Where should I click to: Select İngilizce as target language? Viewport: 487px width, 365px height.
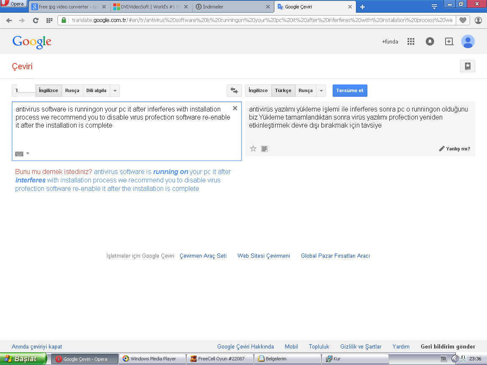click(258, 90)
